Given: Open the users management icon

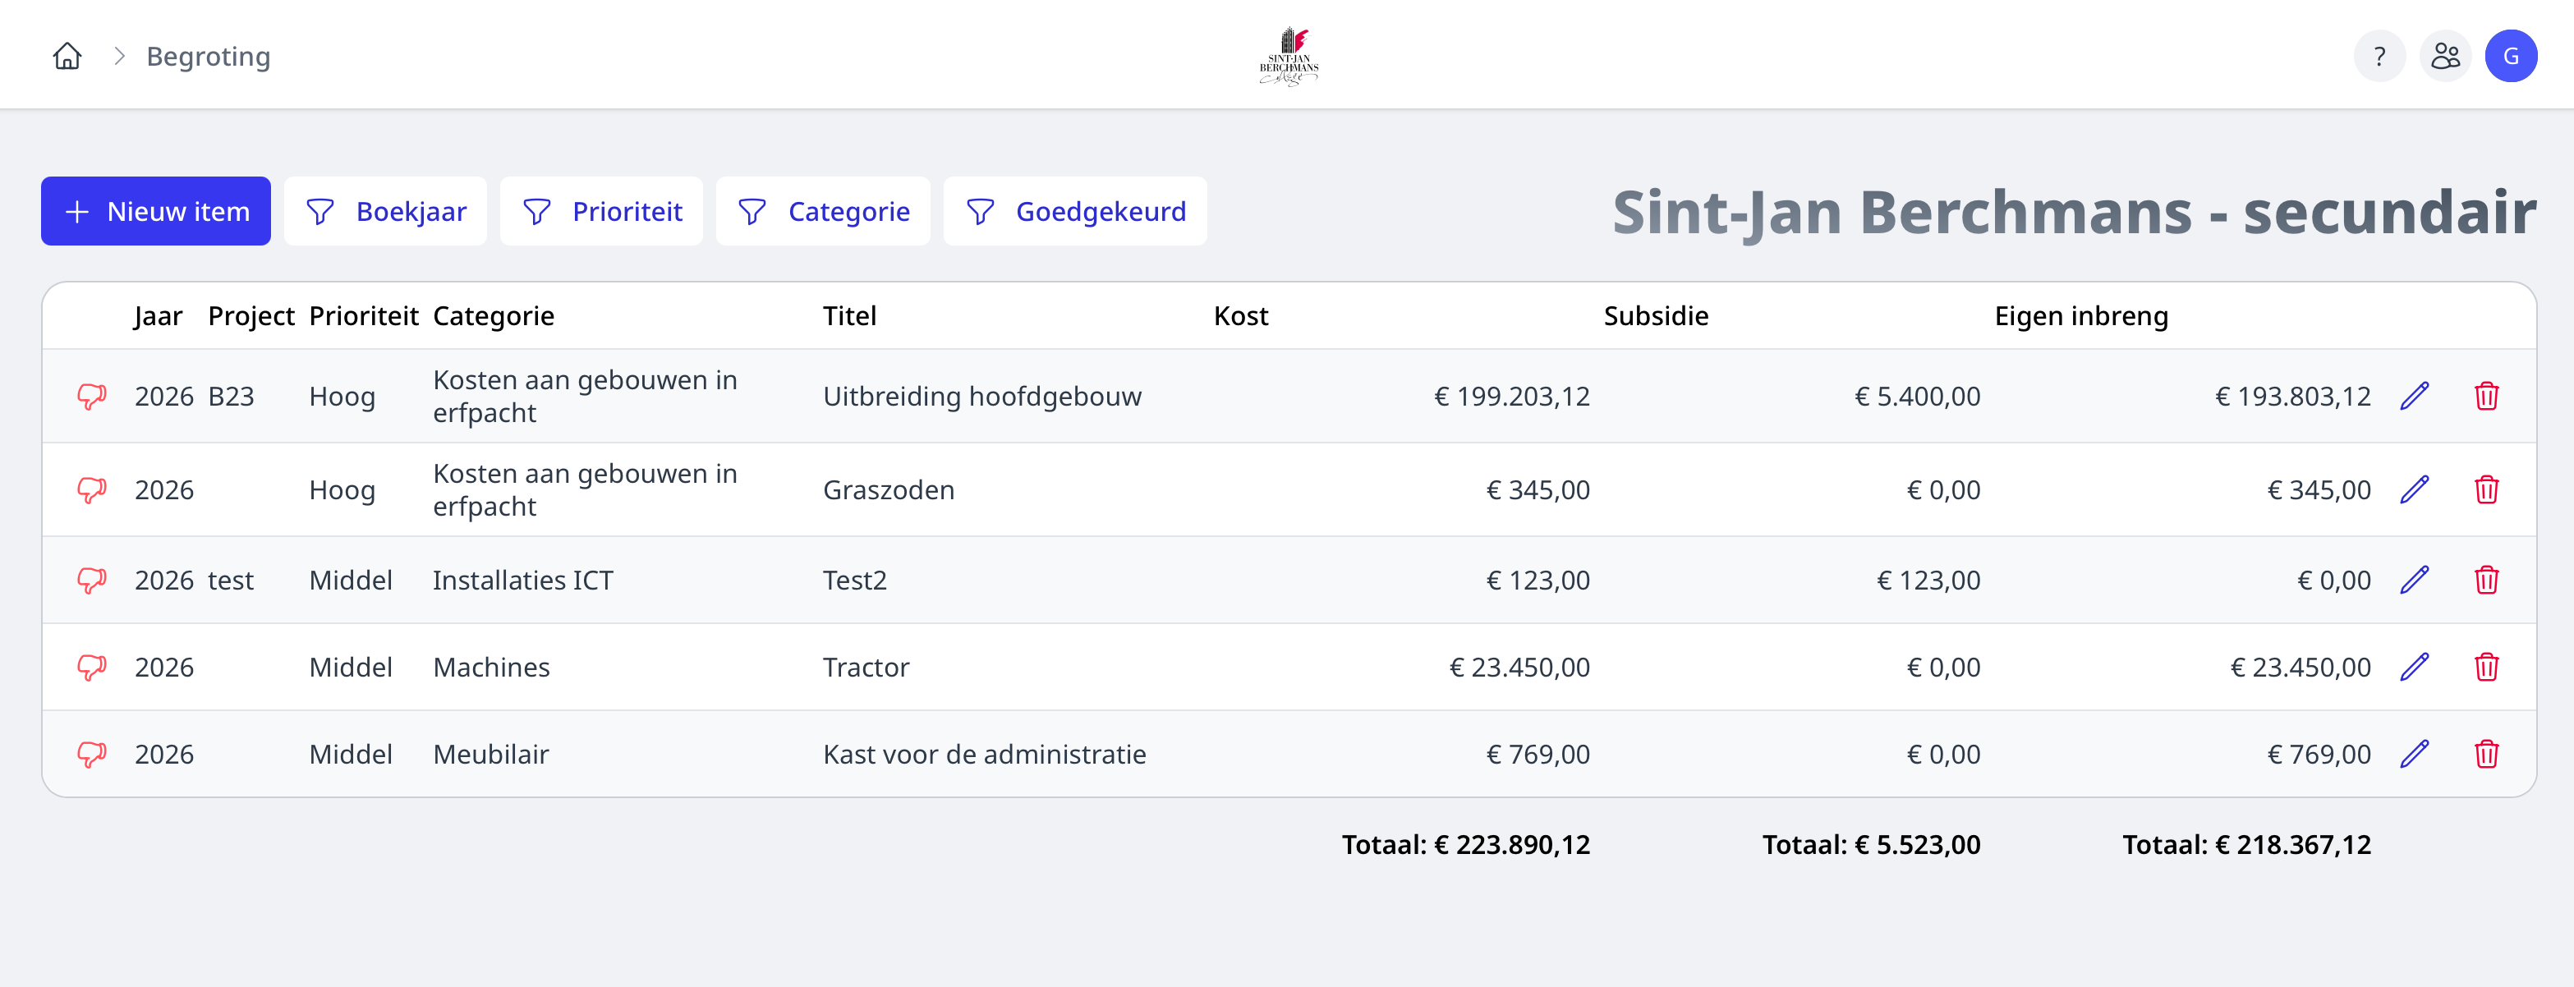Looking at the screenshot, I should [2445, 56].
